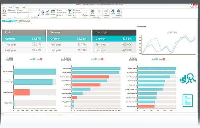Click Show criteria in the ribbon

[77, 13]
